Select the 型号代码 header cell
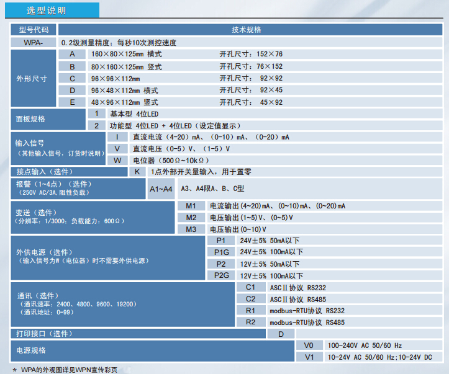The width and height of the screenshot is (449, 374). click(x=34, y=30)
